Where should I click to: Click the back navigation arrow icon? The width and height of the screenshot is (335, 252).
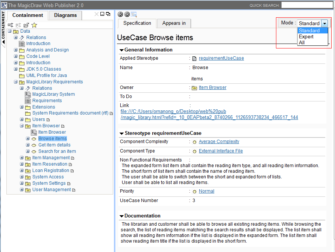tap(120, 14)
